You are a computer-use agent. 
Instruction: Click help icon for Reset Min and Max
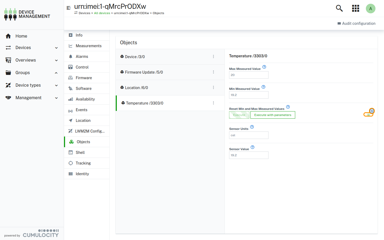point(288,107)
